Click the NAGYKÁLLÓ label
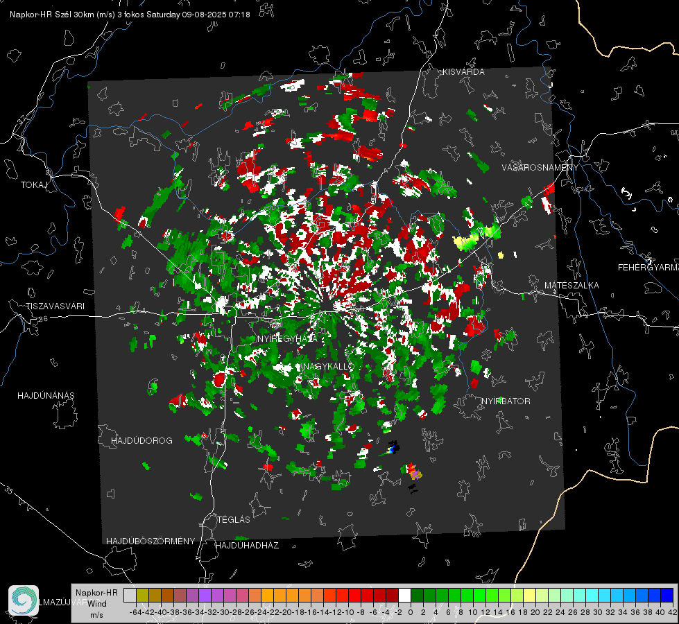The image size is (679, 624). pos(329,367)
